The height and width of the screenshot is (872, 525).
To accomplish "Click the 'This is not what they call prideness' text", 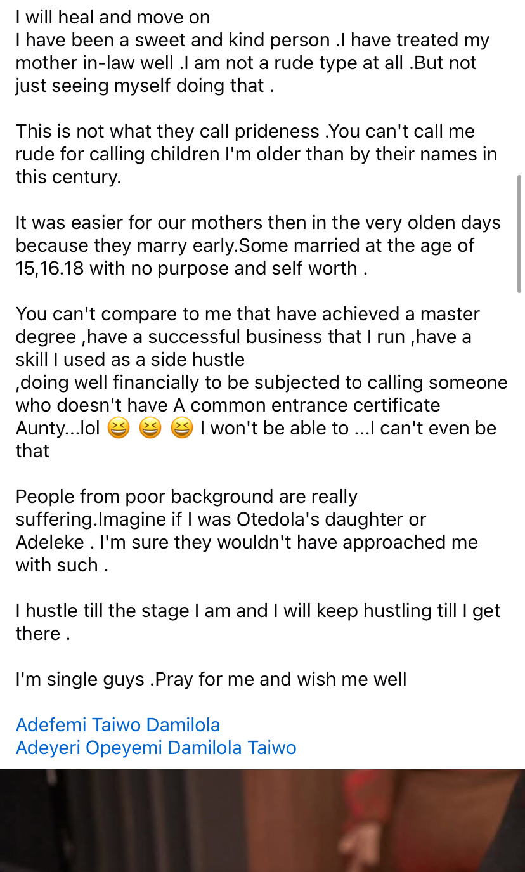I will pyautogui.click(x=167, y=131).
